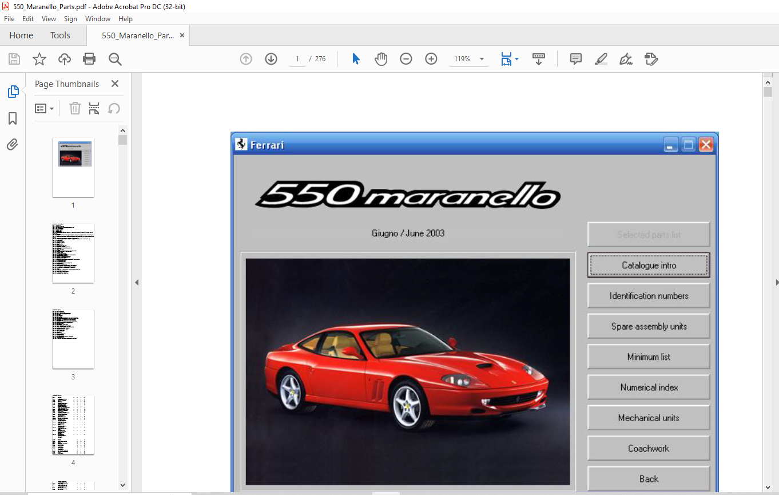
Task: Select page 4 thumbnail
Action: click(x=73, y=425)
